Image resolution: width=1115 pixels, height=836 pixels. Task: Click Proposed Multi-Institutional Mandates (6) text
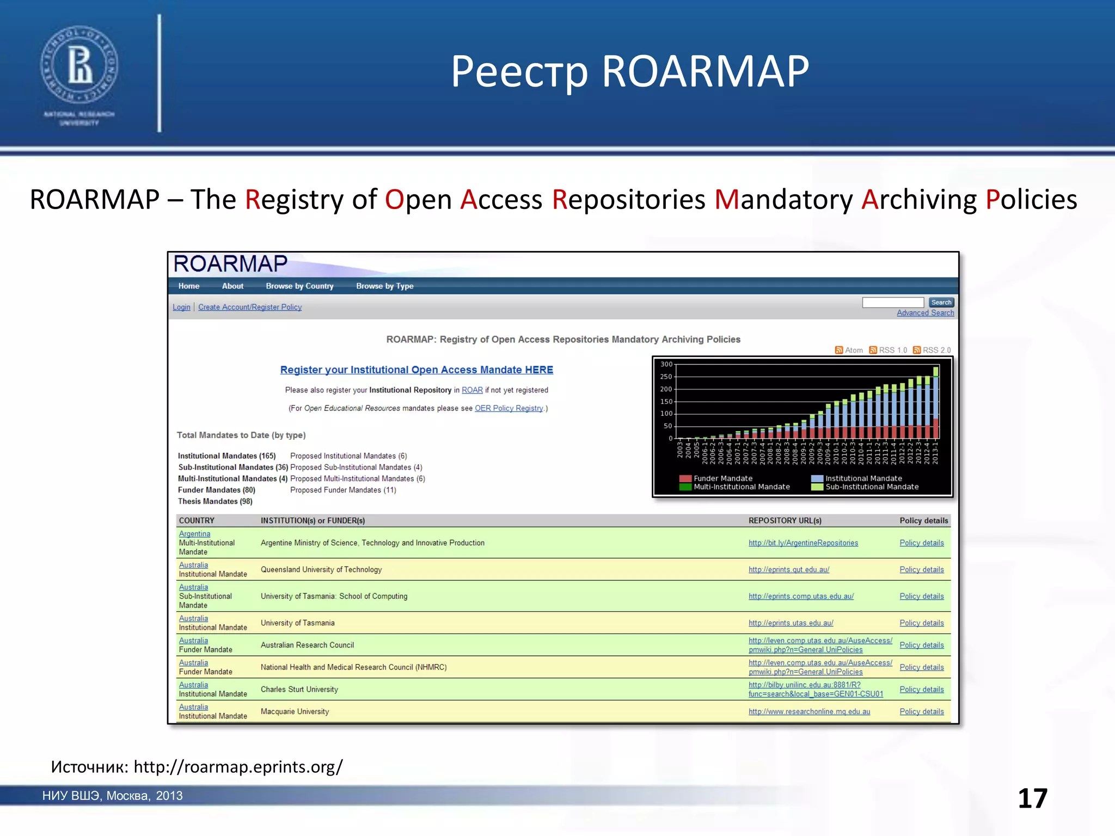[x=358, y=479]
